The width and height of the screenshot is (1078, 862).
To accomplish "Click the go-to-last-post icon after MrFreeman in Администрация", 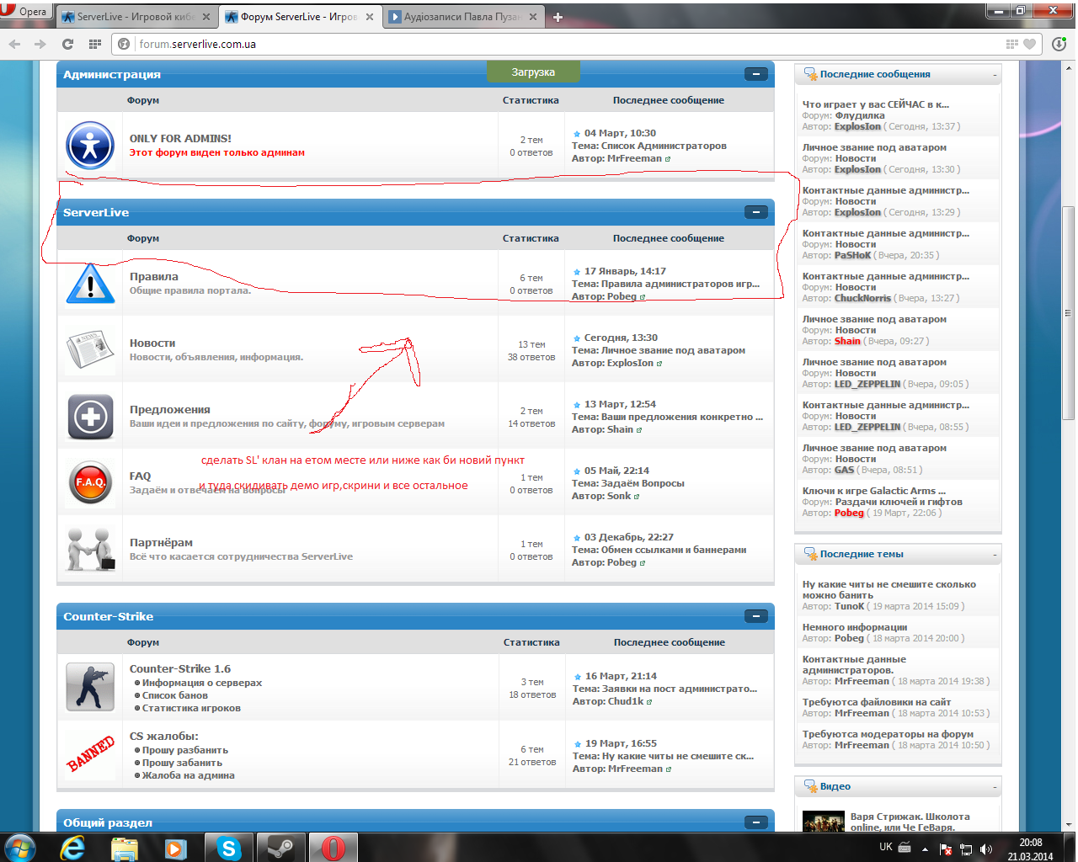I will pyautogui.click(x=668, y=159).
